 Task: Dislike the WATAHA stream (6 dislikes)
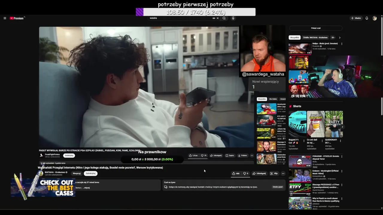[x=246, y=173]
